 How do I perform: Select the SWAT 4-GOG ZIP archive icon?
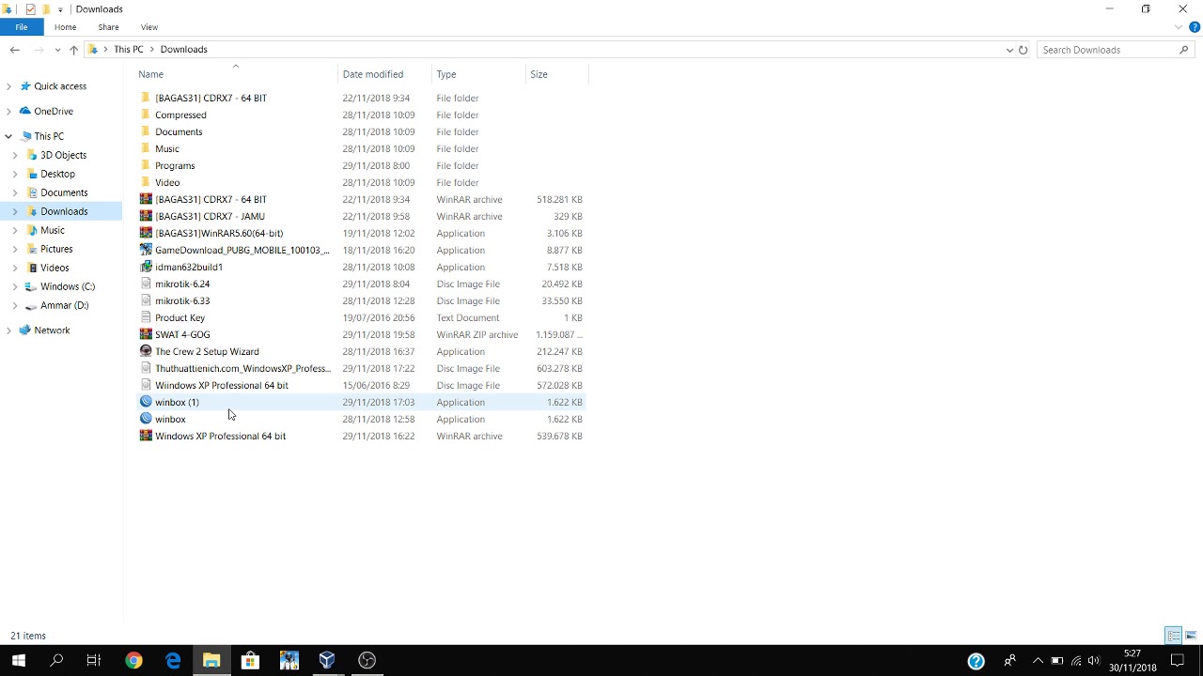click(146, 334)
